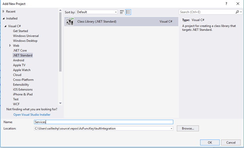
Task: Select Apple Watch category
Action: click(22, 70)
